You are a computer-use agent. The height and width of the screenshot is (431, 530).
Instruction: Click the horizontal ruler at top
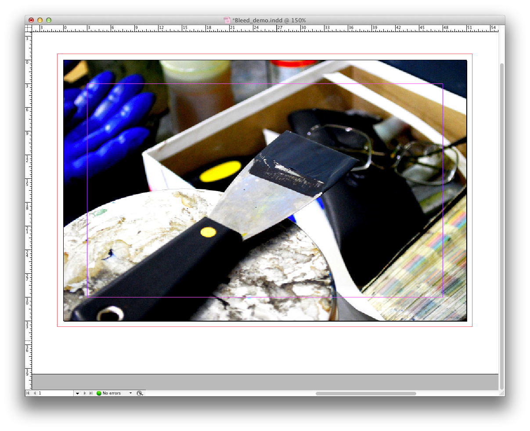click(265, 29)
